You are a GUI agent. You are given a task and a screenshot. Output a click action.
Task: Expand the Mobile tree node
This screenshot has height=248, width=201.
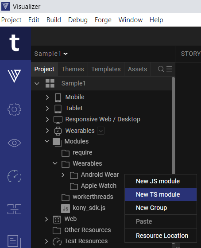point(47,97)
